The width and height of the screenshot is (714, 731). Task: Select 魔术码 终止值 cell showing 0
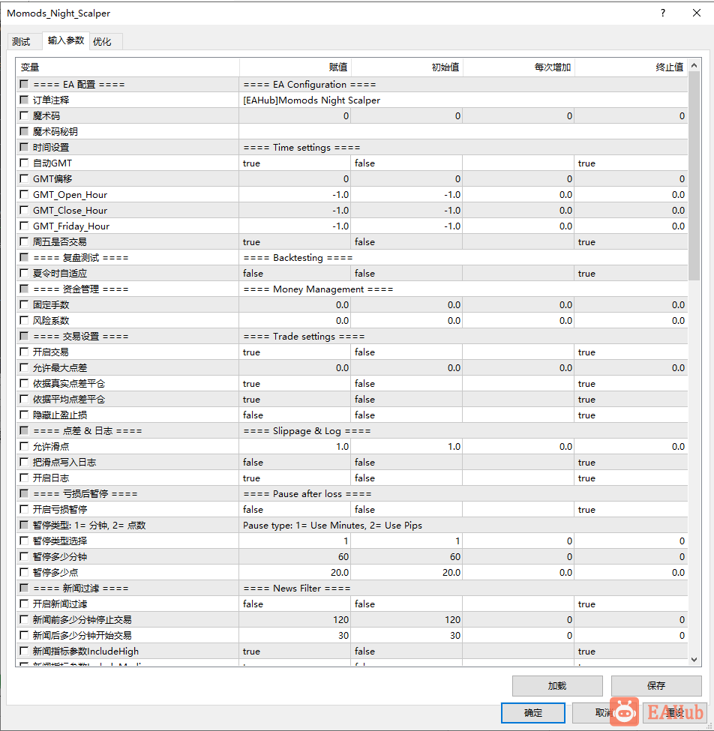pyautogui.click(x=631, y=115)
